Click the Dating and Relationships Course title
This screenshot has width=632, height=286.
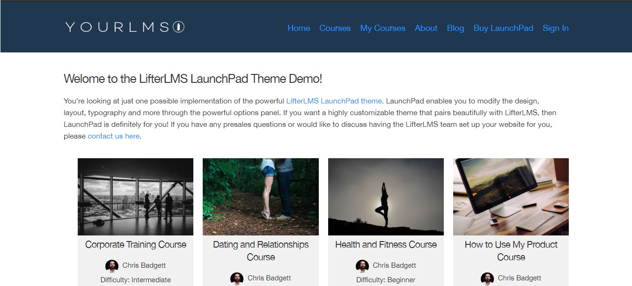coord(261,251)
